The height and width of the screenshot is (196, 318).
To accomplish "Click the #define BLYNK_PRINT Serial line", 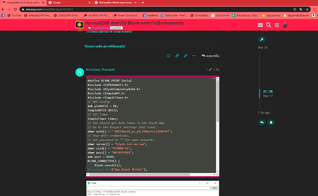I will 110,81.
